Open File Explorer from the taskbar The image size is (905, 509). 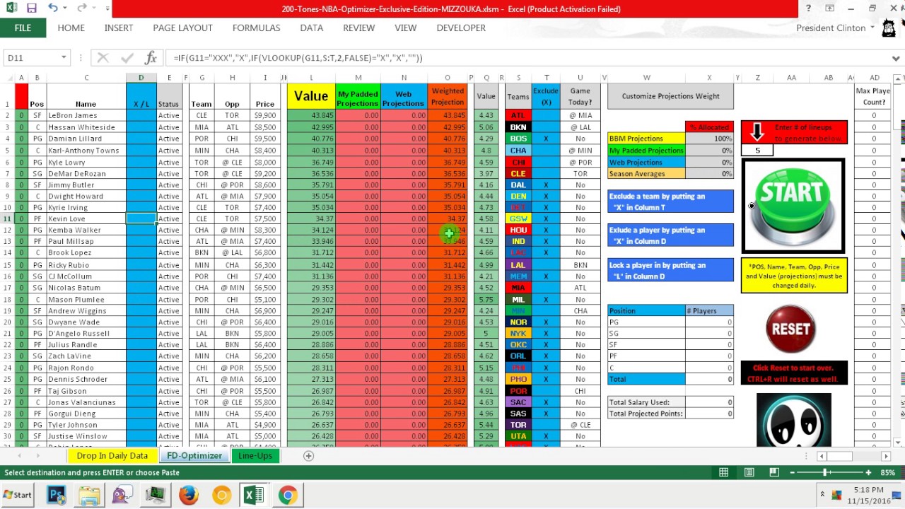click(90, 495)
